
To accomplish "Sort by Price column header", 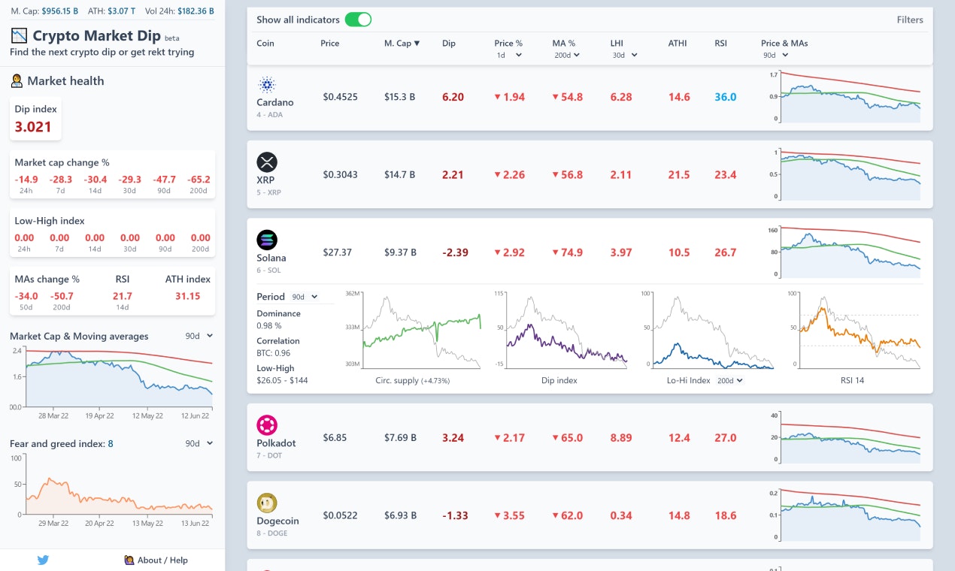I will [x=330, y=43].
